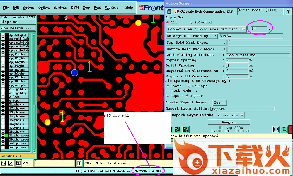The width and height of the screenshot is (293, 176).
Task: Click the Ranges... button
Action: 229,122
